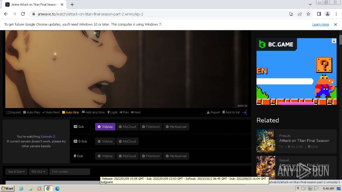342x192 pixels.
Task: Click the Chrome taskbar icon
Action: coord(48,189)
